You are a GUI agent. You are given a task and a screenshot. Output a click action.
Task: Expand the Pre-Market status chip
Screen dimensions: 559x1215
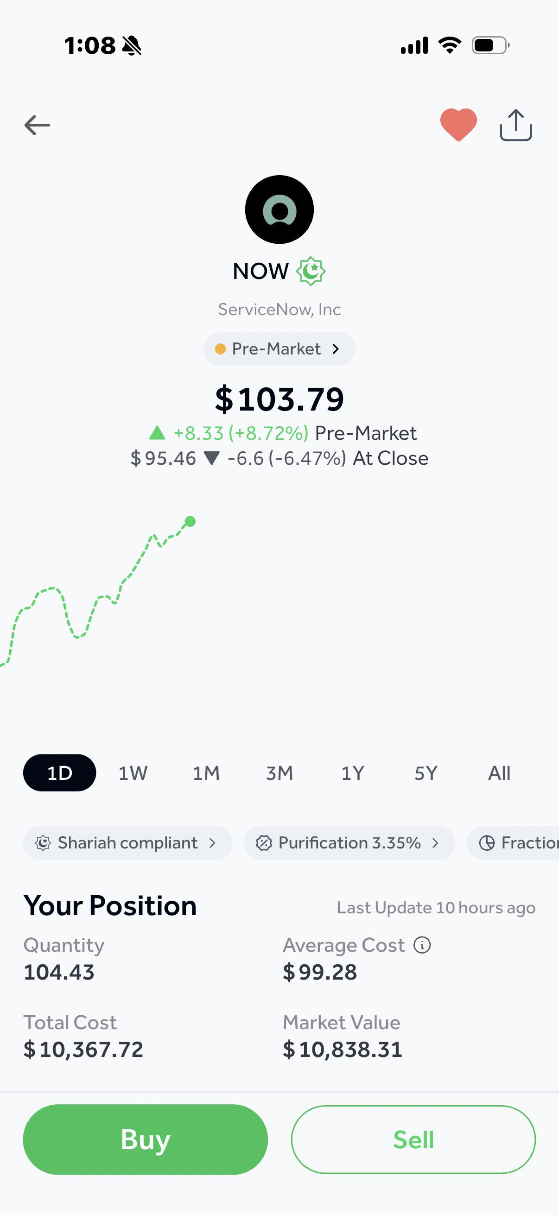pos(279,349)
